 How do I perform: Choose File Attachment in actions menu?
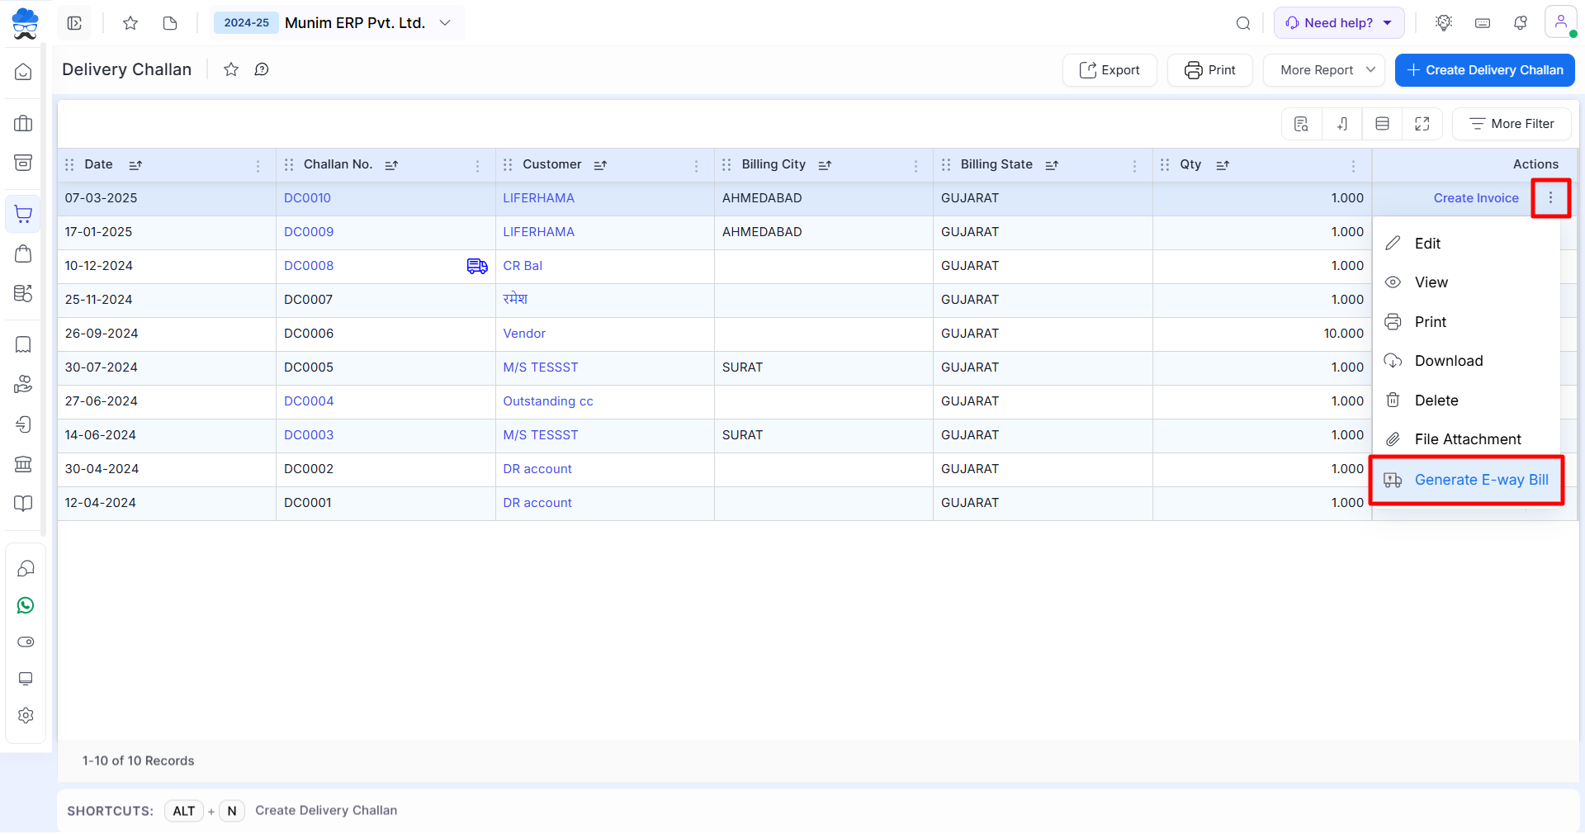click(x=1467, y=439)
